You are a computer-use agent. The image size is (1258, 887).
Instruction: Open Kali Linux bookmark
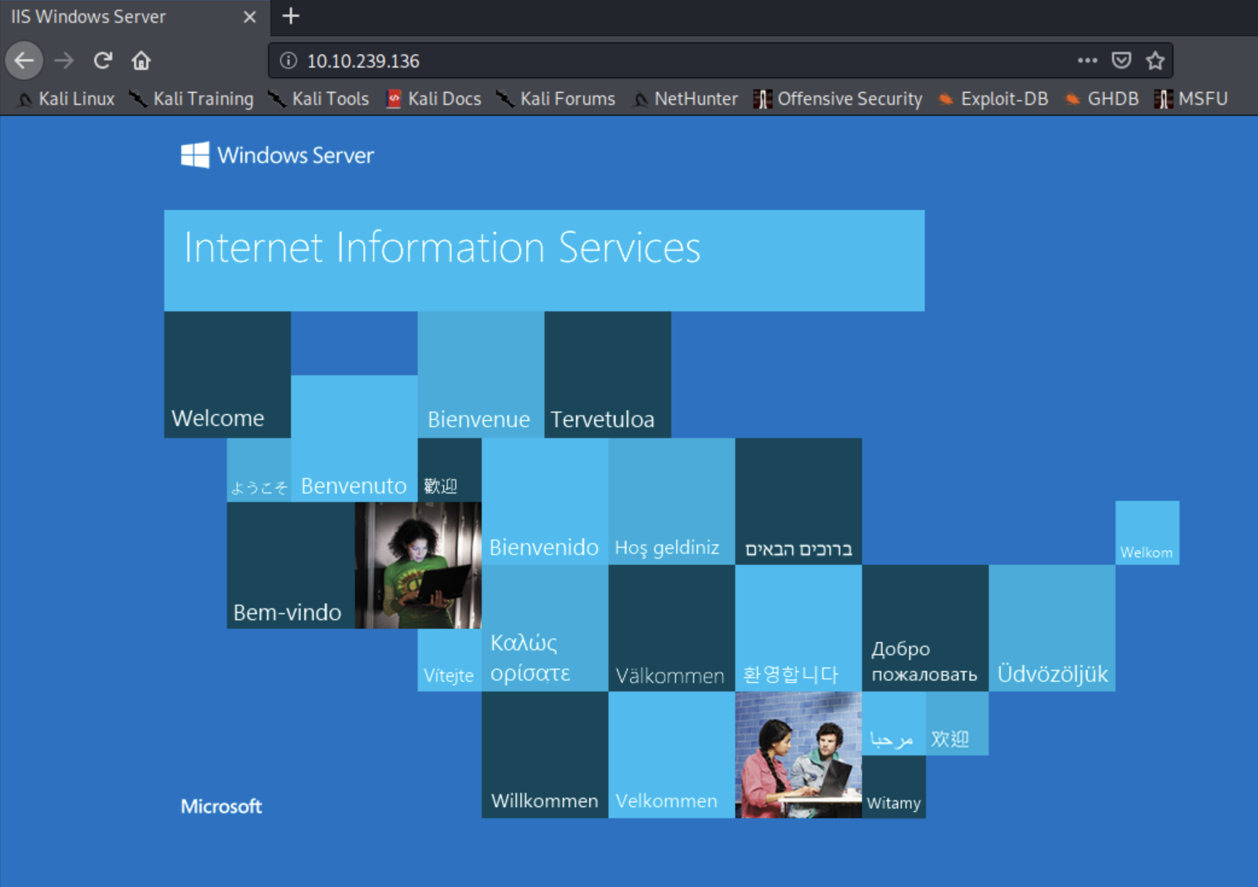pyautogui.click(x=66, y=98)
